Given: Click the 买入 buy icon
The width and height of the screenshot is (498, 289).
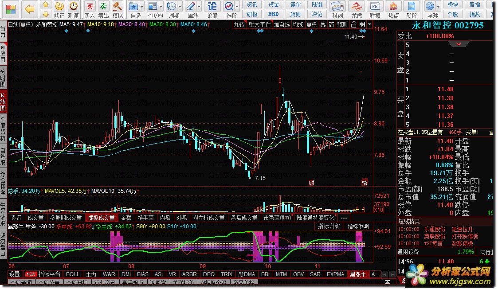Looking at the screenshot, I should point(90,9).
